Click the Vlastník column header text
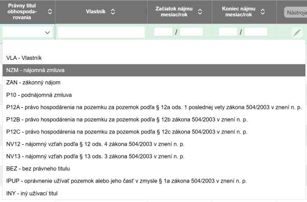The image size is (307, 202). (96, 12)
